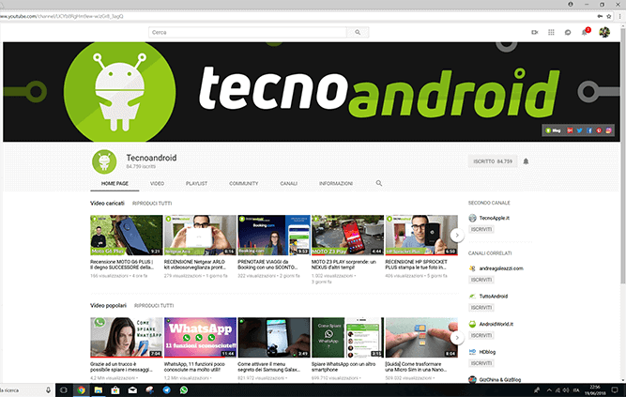Expand next videos arrow in Video popolari

tap(457, 338)
